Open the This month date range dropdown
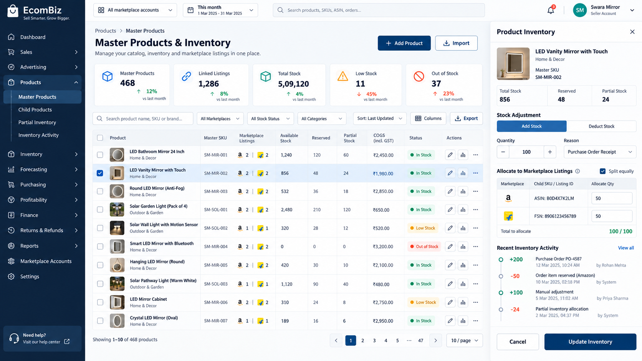This screenshot has height=361, width=642. pos(220,10)
